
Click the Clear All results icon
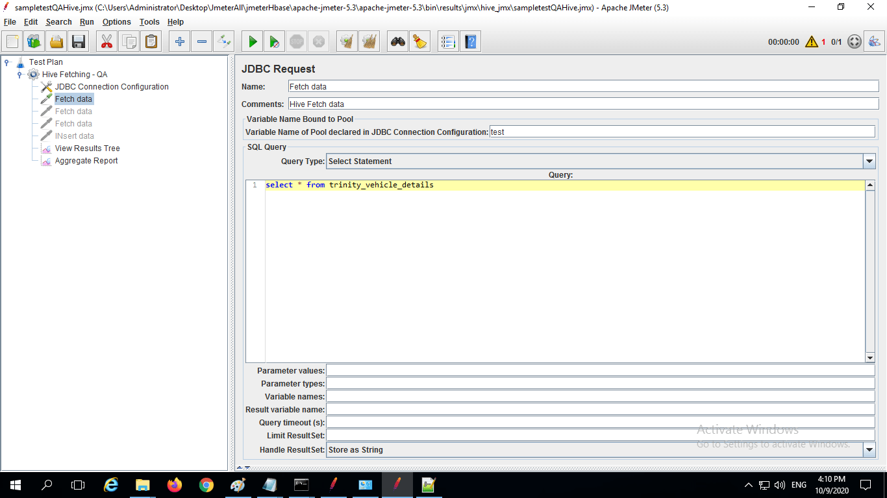click(369, 42)
